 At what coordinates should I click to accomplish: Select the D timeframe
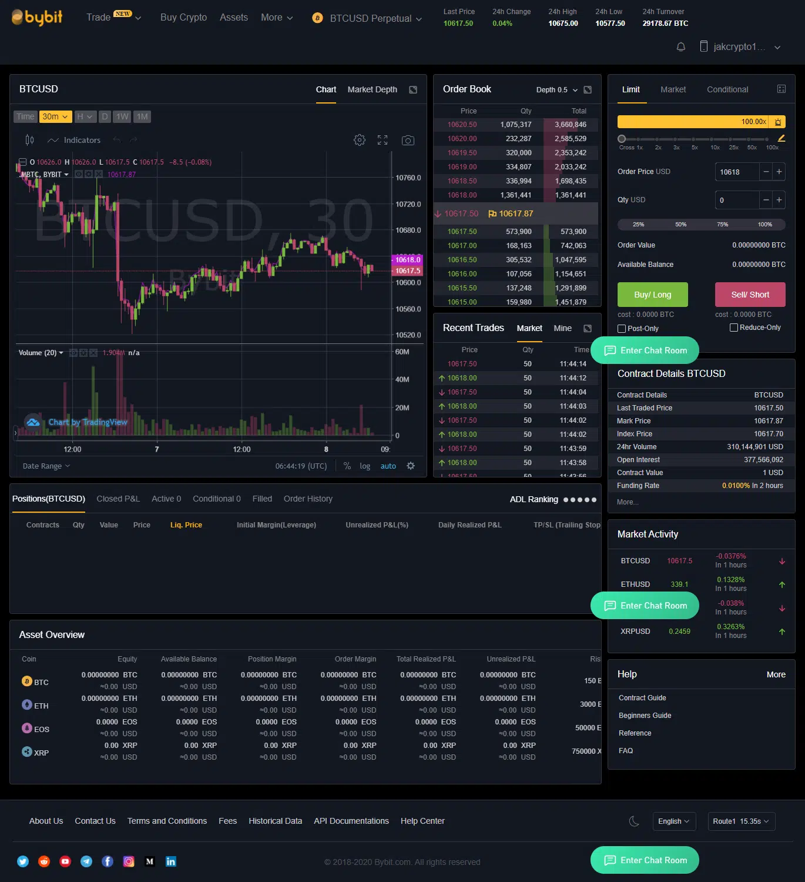[x=105, y=116]
